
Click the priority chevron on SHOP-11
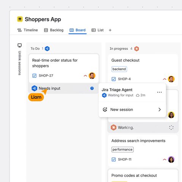[165, 160]
